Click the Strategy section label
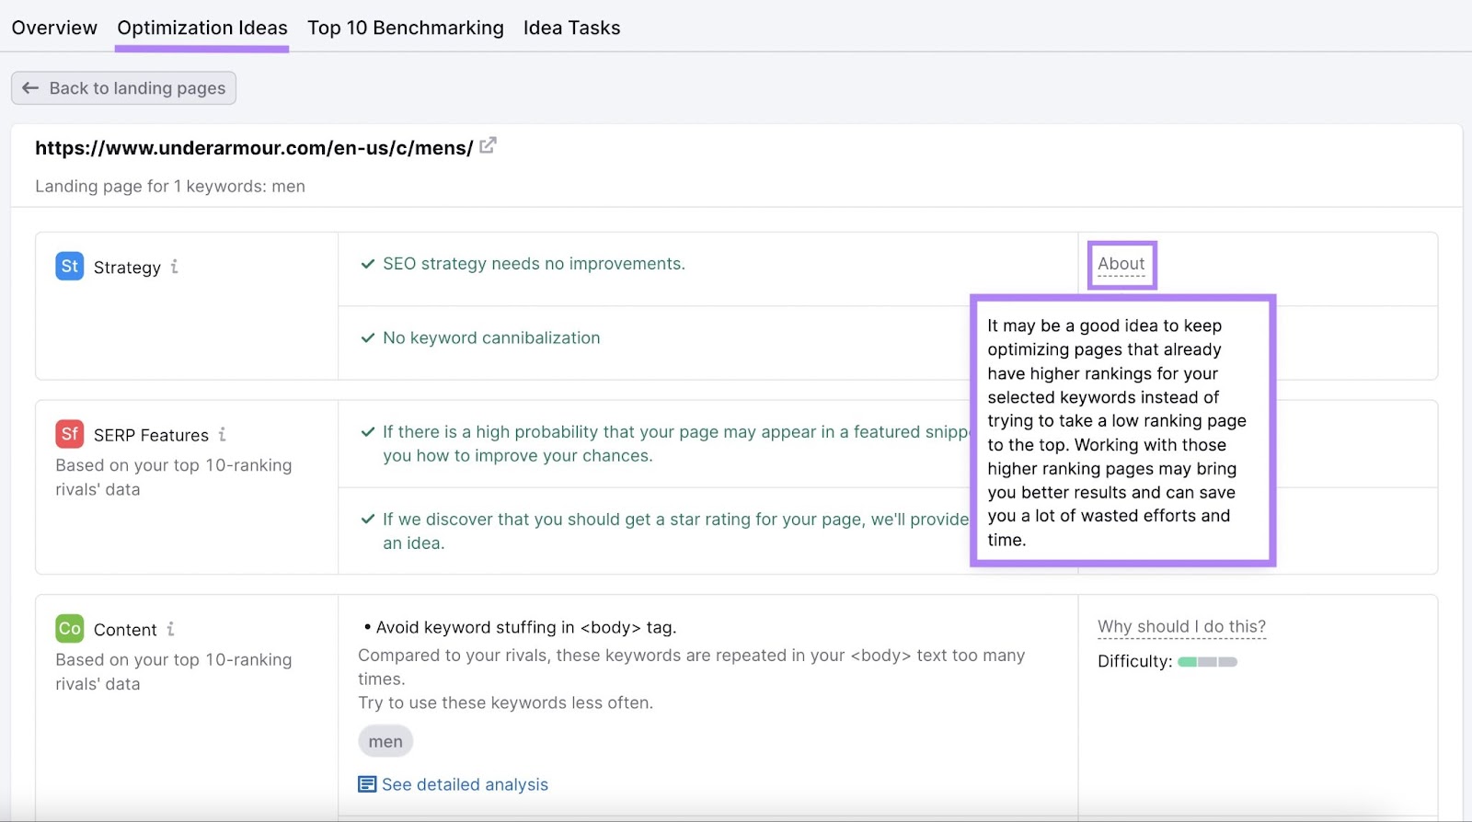Screen dimensions: 1472x822 click(x=127, y=268)
